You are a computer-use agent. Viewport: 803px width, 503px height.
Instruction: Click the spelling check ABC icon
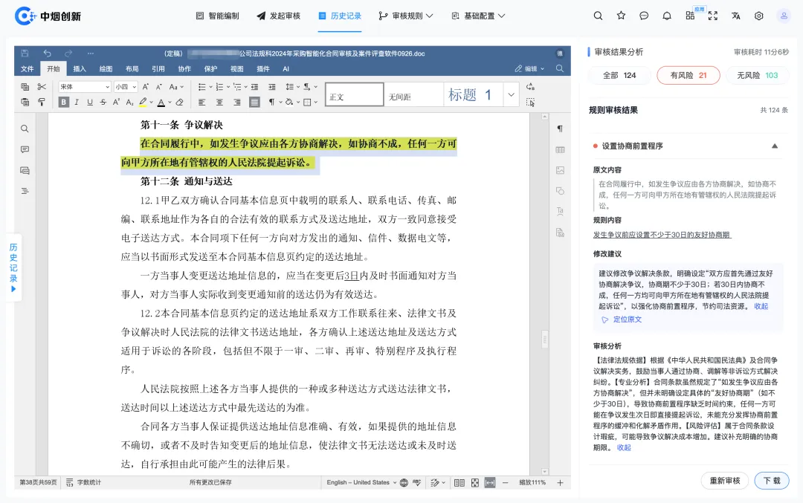coord(417,482)
